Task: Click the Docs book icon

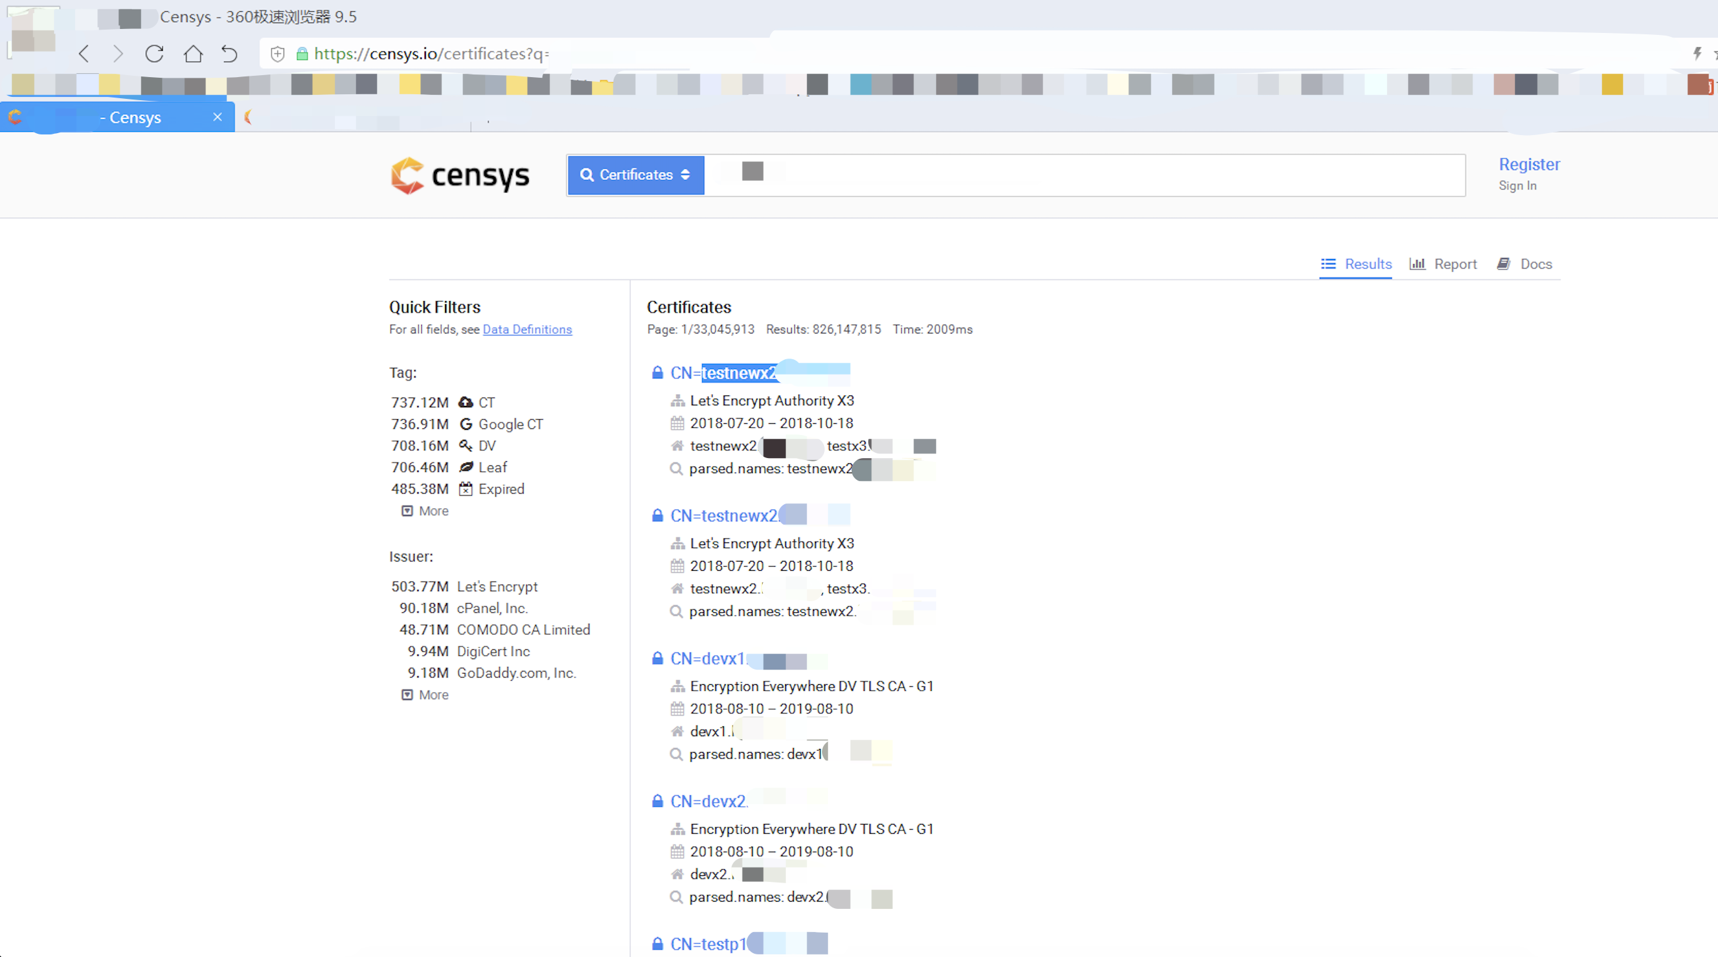Action: pos(1504,264)
